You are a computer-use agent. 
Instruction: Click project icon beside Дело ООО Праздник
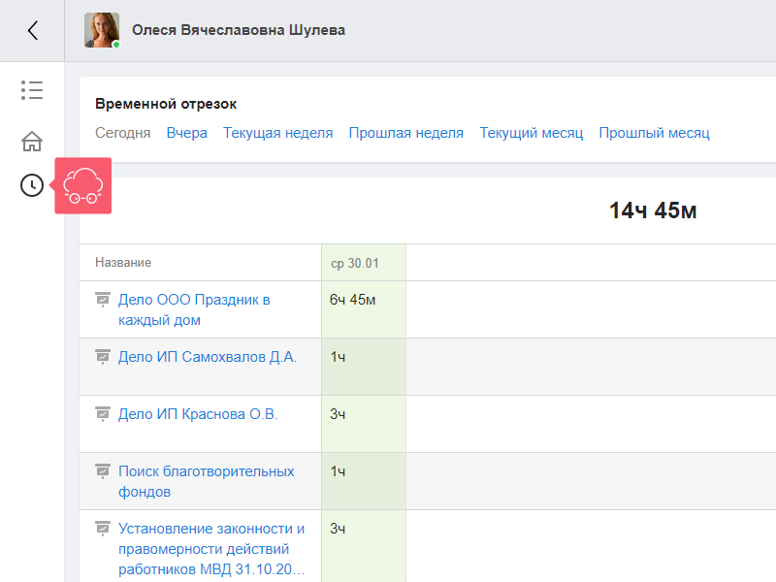pyautogui.click(x=103, y=300)
